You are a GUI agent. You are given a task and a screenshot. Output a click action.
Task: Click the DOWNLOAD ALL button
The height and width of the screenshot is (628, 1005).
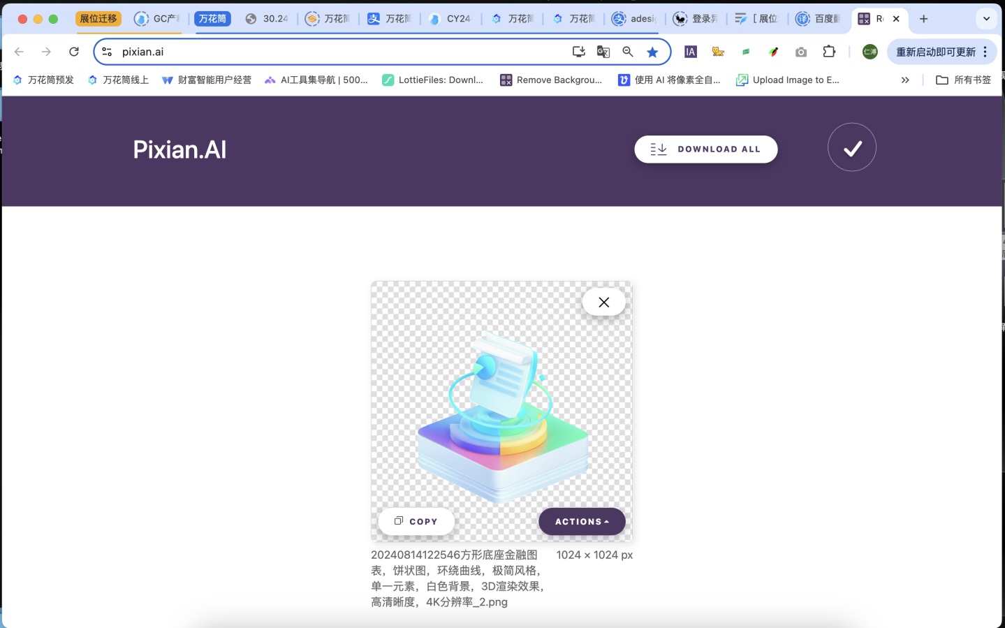[705, 149]
